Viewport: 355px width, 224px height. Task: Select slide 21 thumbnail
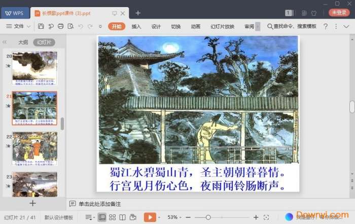(x=34, y=108)
